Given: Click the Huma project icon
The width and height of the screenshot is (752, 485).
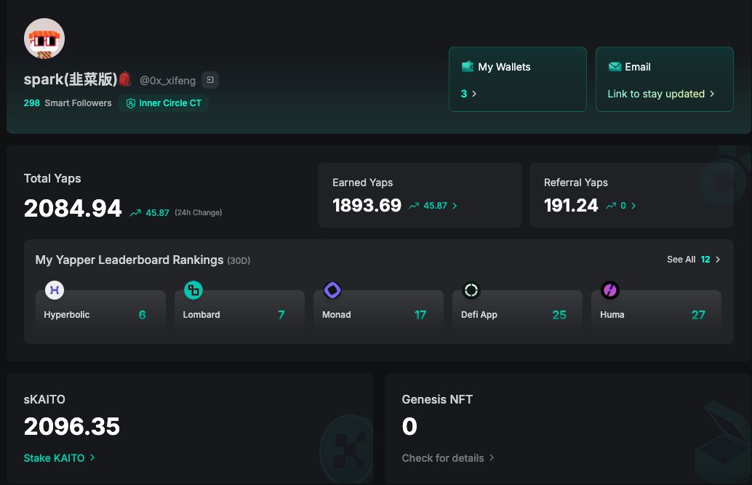Looking at the screenshot, I should [x=610, y=290].
